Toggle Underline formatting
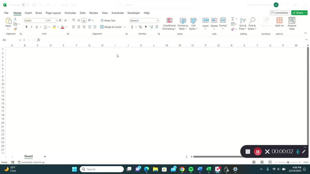Screen dimensions: 310x174 point(37,27)
